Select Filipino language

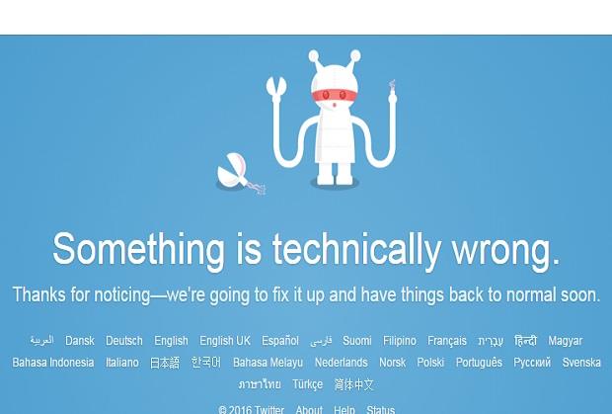[x=400, y=341]
